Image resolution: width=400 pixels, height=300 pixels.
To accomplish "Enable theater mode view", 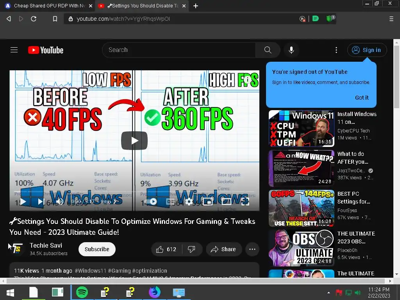I will 226,202.
